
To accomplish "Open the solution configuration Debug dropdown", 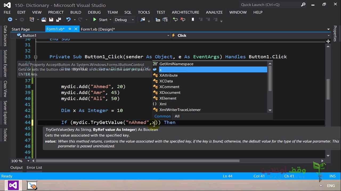I will [x=124, y=20].
